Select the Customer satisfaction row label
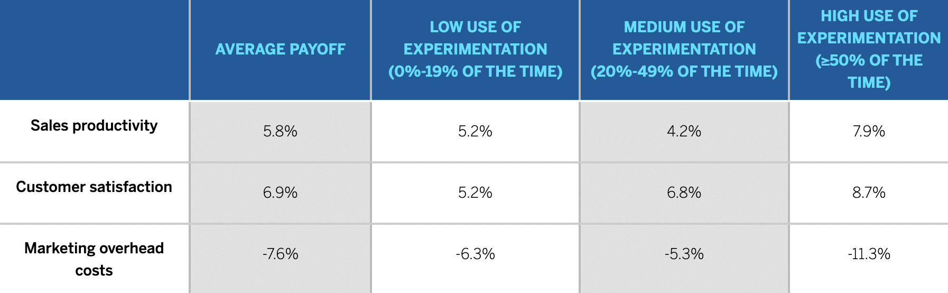Screen dimensions: 948x293 pos(94,187)
